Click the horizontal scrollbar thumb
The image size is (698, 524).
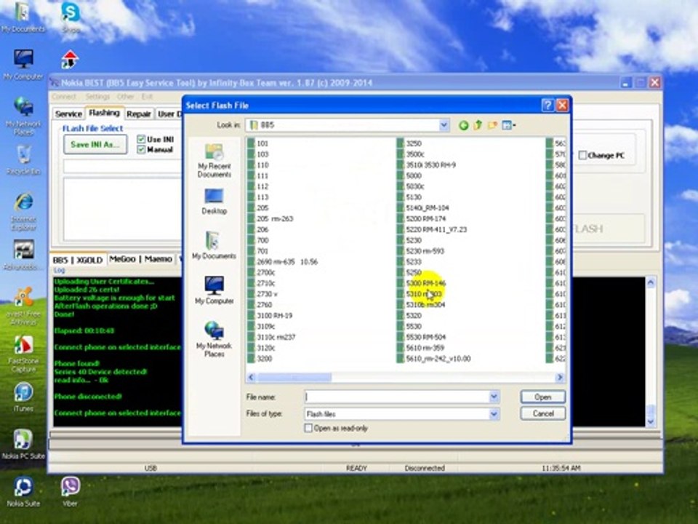(x=294, y=378)
